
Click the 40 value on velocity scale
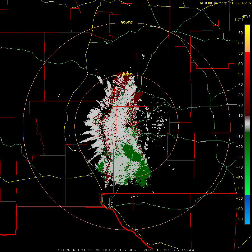point(241,85)
